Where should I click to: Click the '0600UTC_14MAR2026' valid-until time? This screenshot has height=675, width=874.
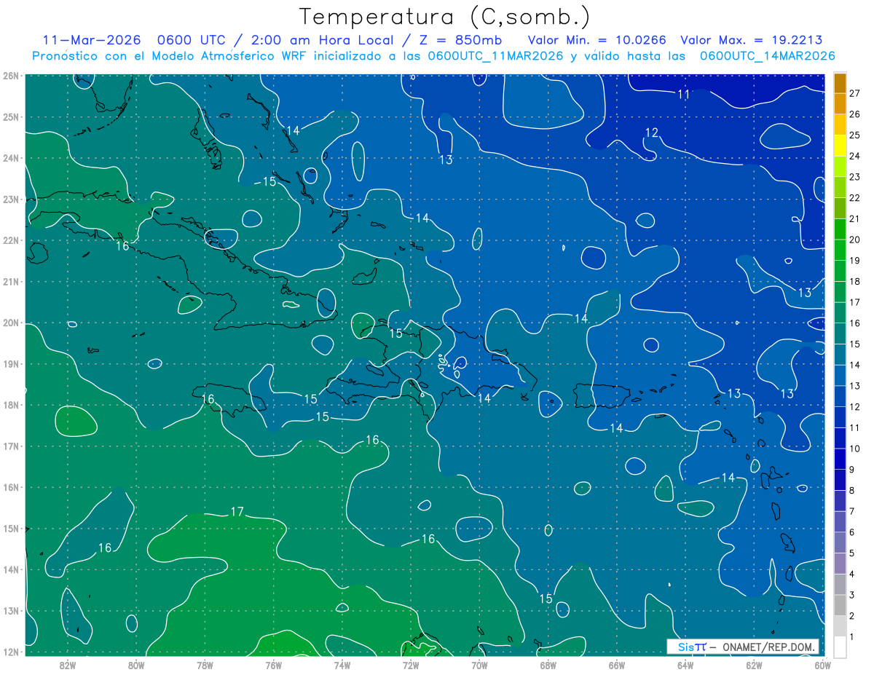767,56
